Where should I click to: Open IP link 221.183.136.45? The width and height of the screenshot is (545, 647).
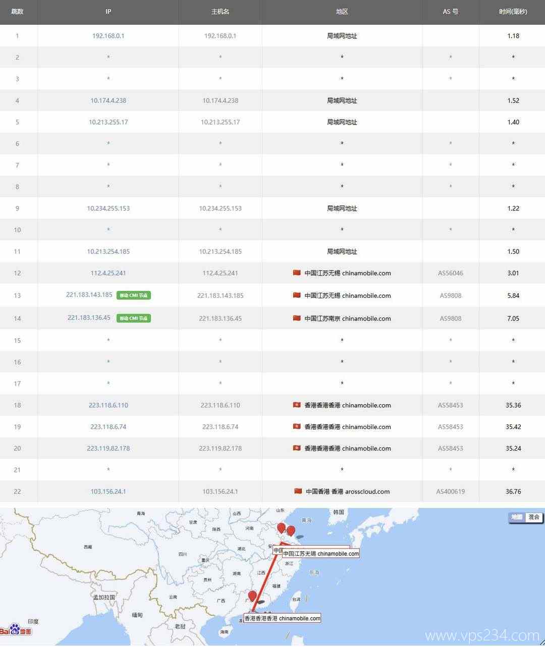(x=89, y=318)
